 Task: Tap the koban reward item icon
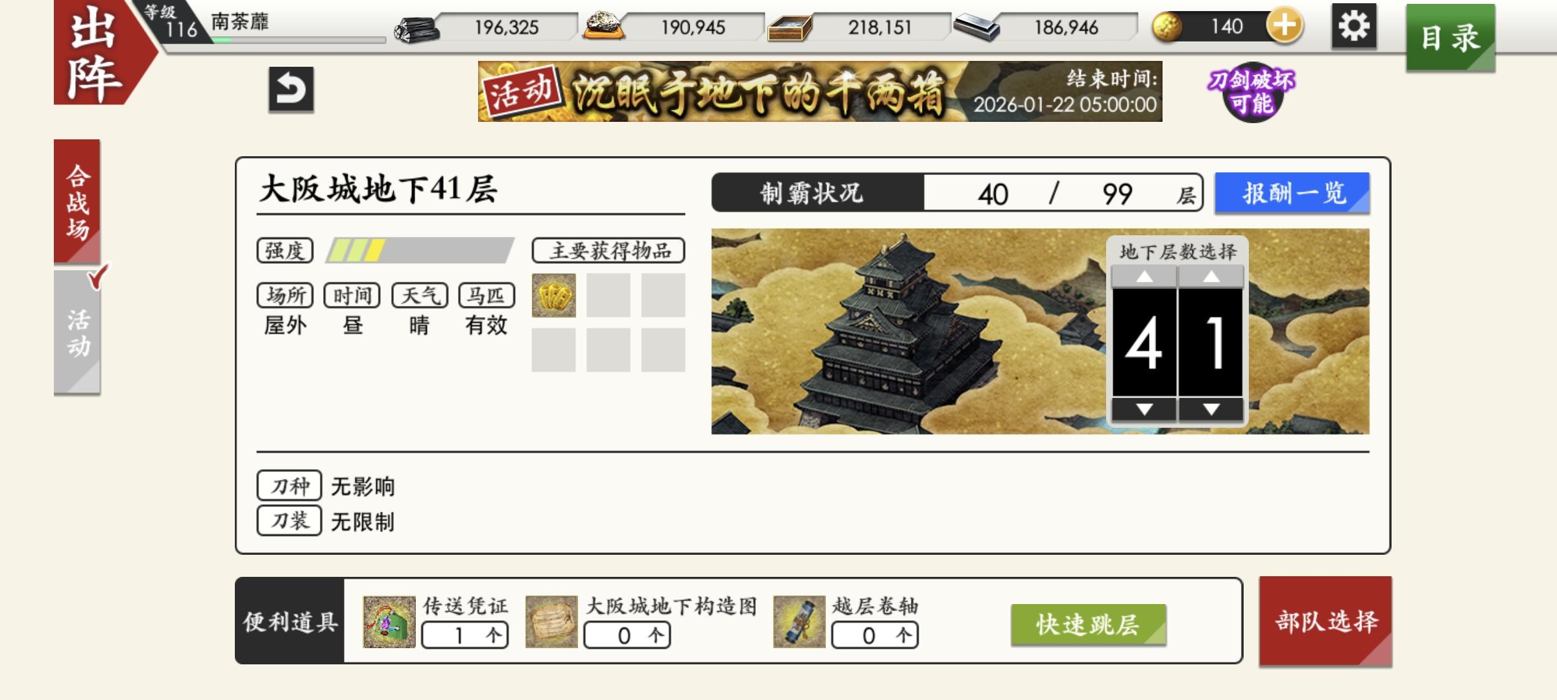(553, 295)
